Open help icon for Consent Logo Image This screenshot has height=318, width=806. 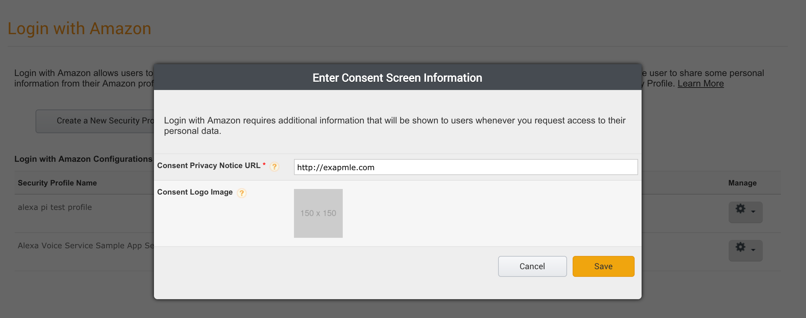242,193
